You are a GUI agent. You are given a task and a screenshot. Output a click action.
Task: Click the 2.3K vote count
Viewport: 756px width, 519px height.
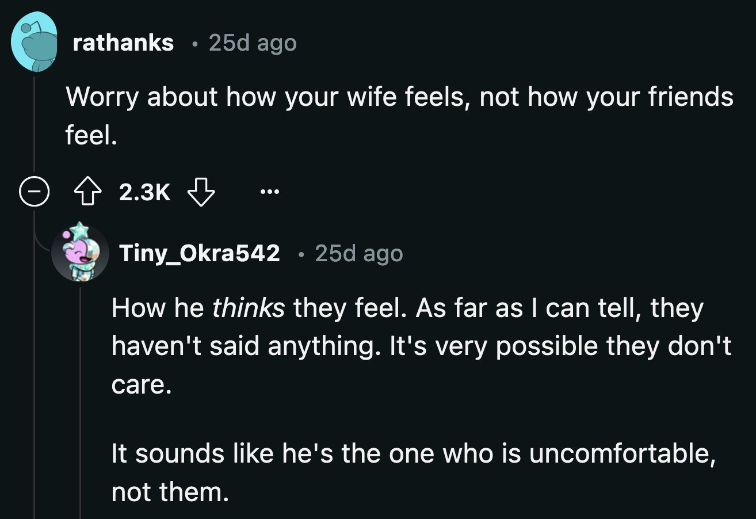click(x=144, y=192)
